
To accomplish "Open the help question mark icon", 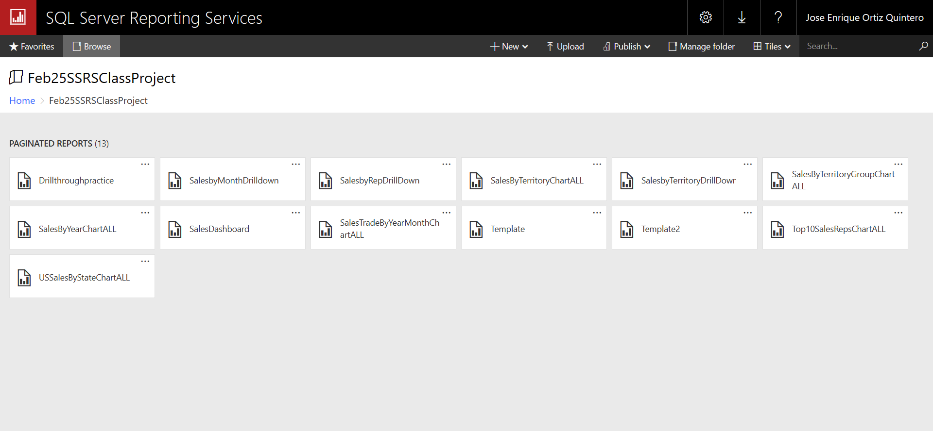I will click(x=778, y=17).
